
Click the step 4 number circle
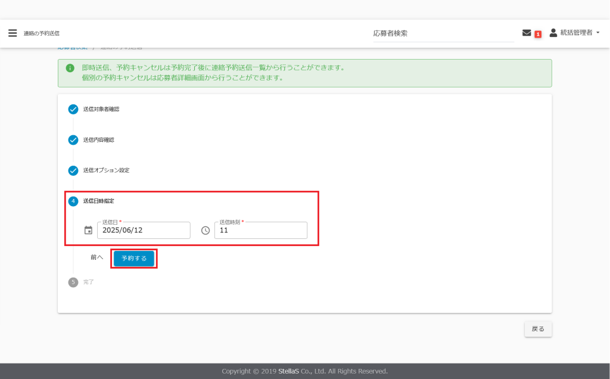click(73, 201)
